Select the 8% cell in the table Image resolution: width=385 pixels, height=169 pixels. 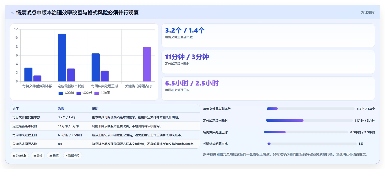point(60,144)
